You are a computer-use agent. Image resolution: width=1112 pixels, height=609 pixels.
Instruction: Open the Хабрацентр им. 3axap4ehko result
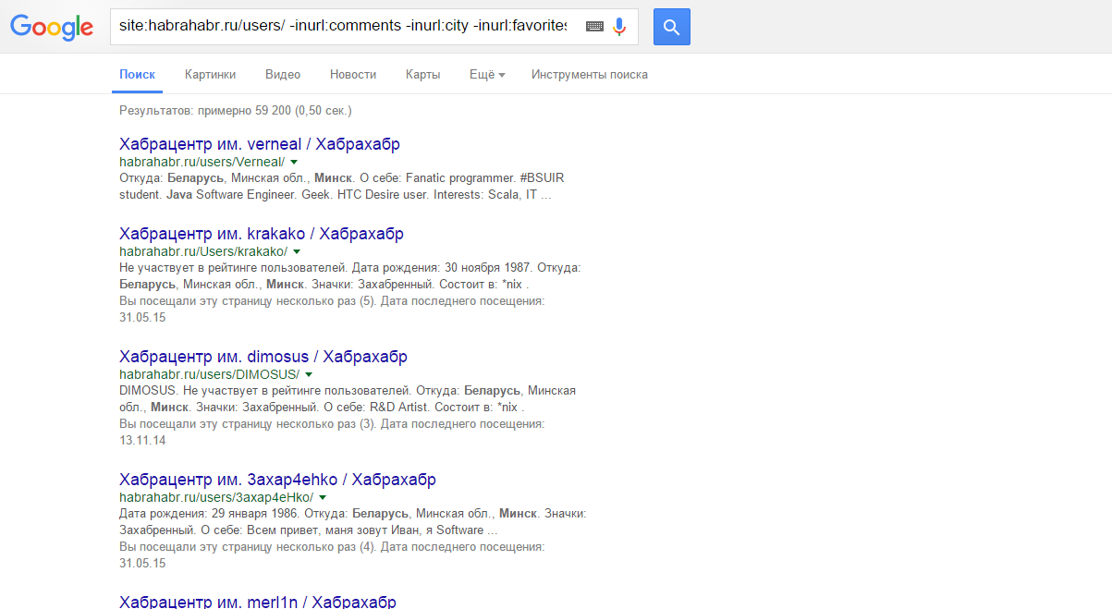(x=278, y=480)
